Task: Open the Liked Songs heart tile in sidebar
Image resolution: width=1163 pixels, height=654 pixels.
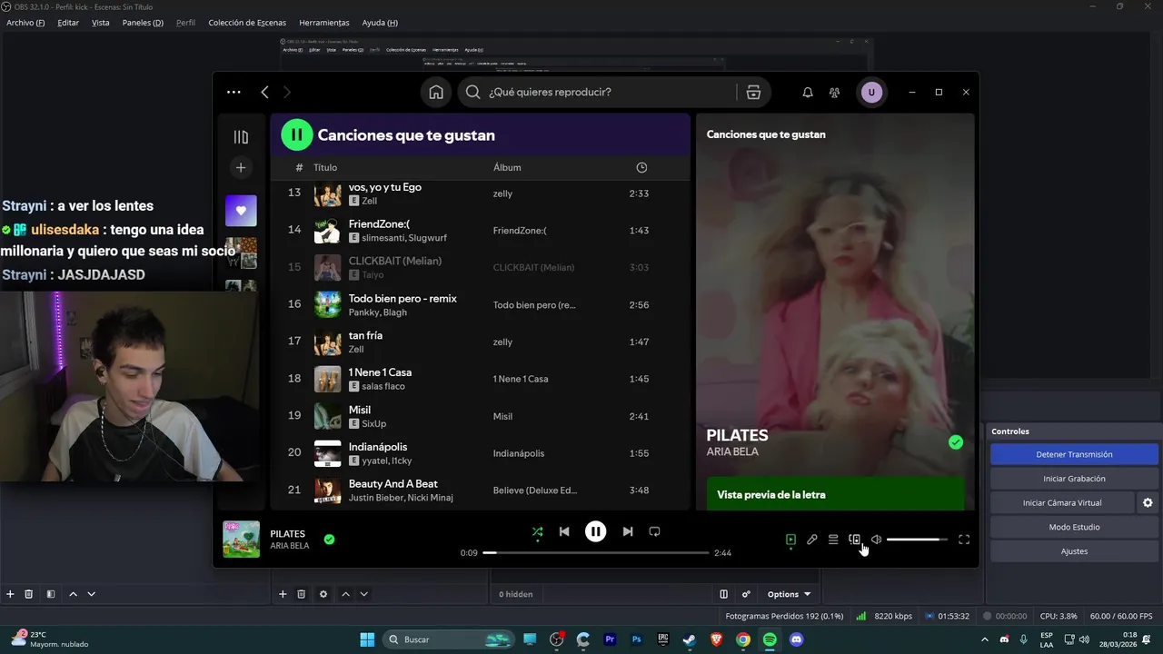Action: (241, 210)
